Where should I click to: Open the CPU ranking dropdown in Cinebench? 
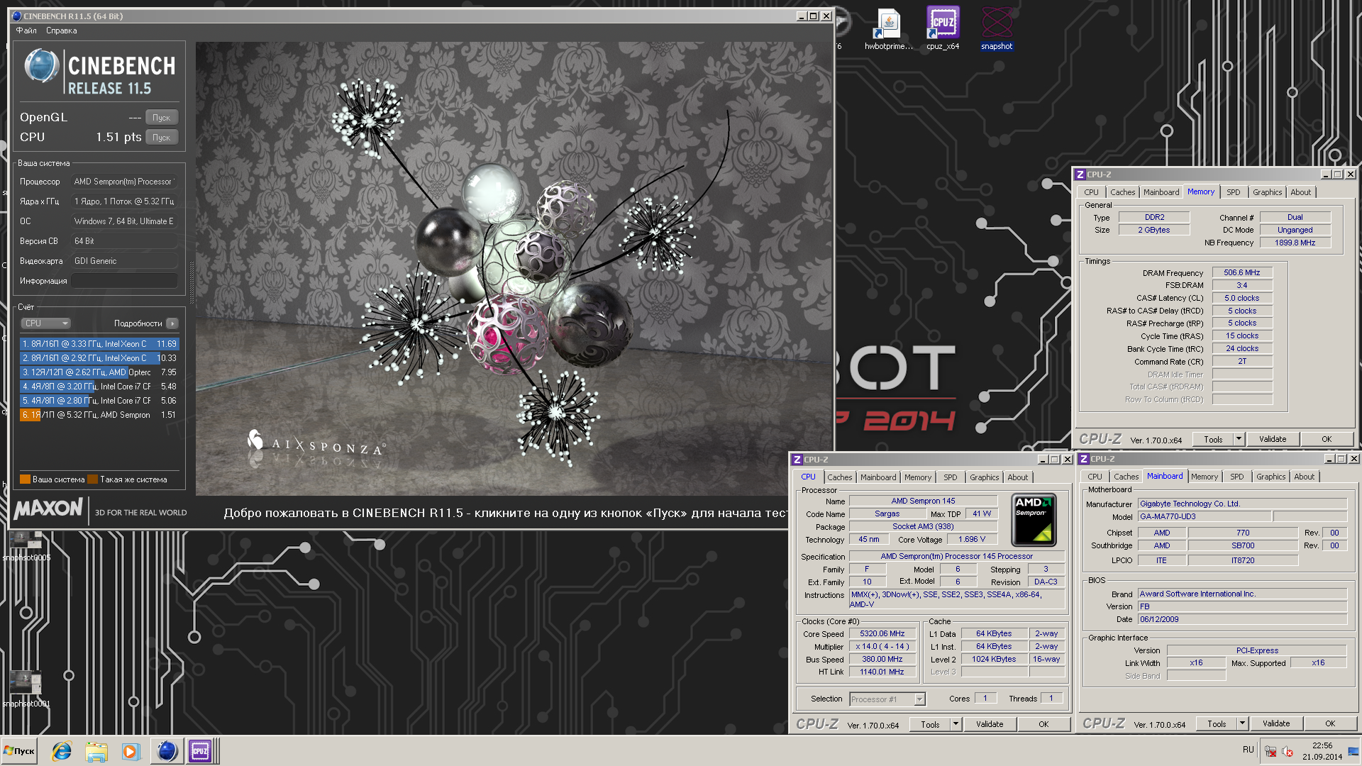click(45, 323)
